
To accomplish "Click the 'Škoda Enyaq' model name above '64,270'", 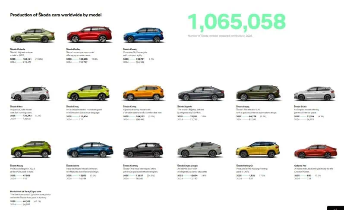I will (x=243, y=107).
